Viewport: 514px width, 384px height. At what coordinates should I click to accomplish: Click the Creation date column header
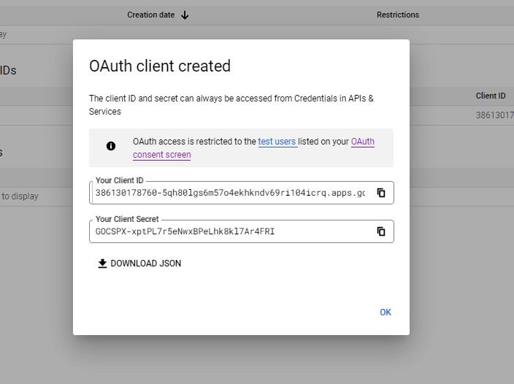tap(151, 15)
